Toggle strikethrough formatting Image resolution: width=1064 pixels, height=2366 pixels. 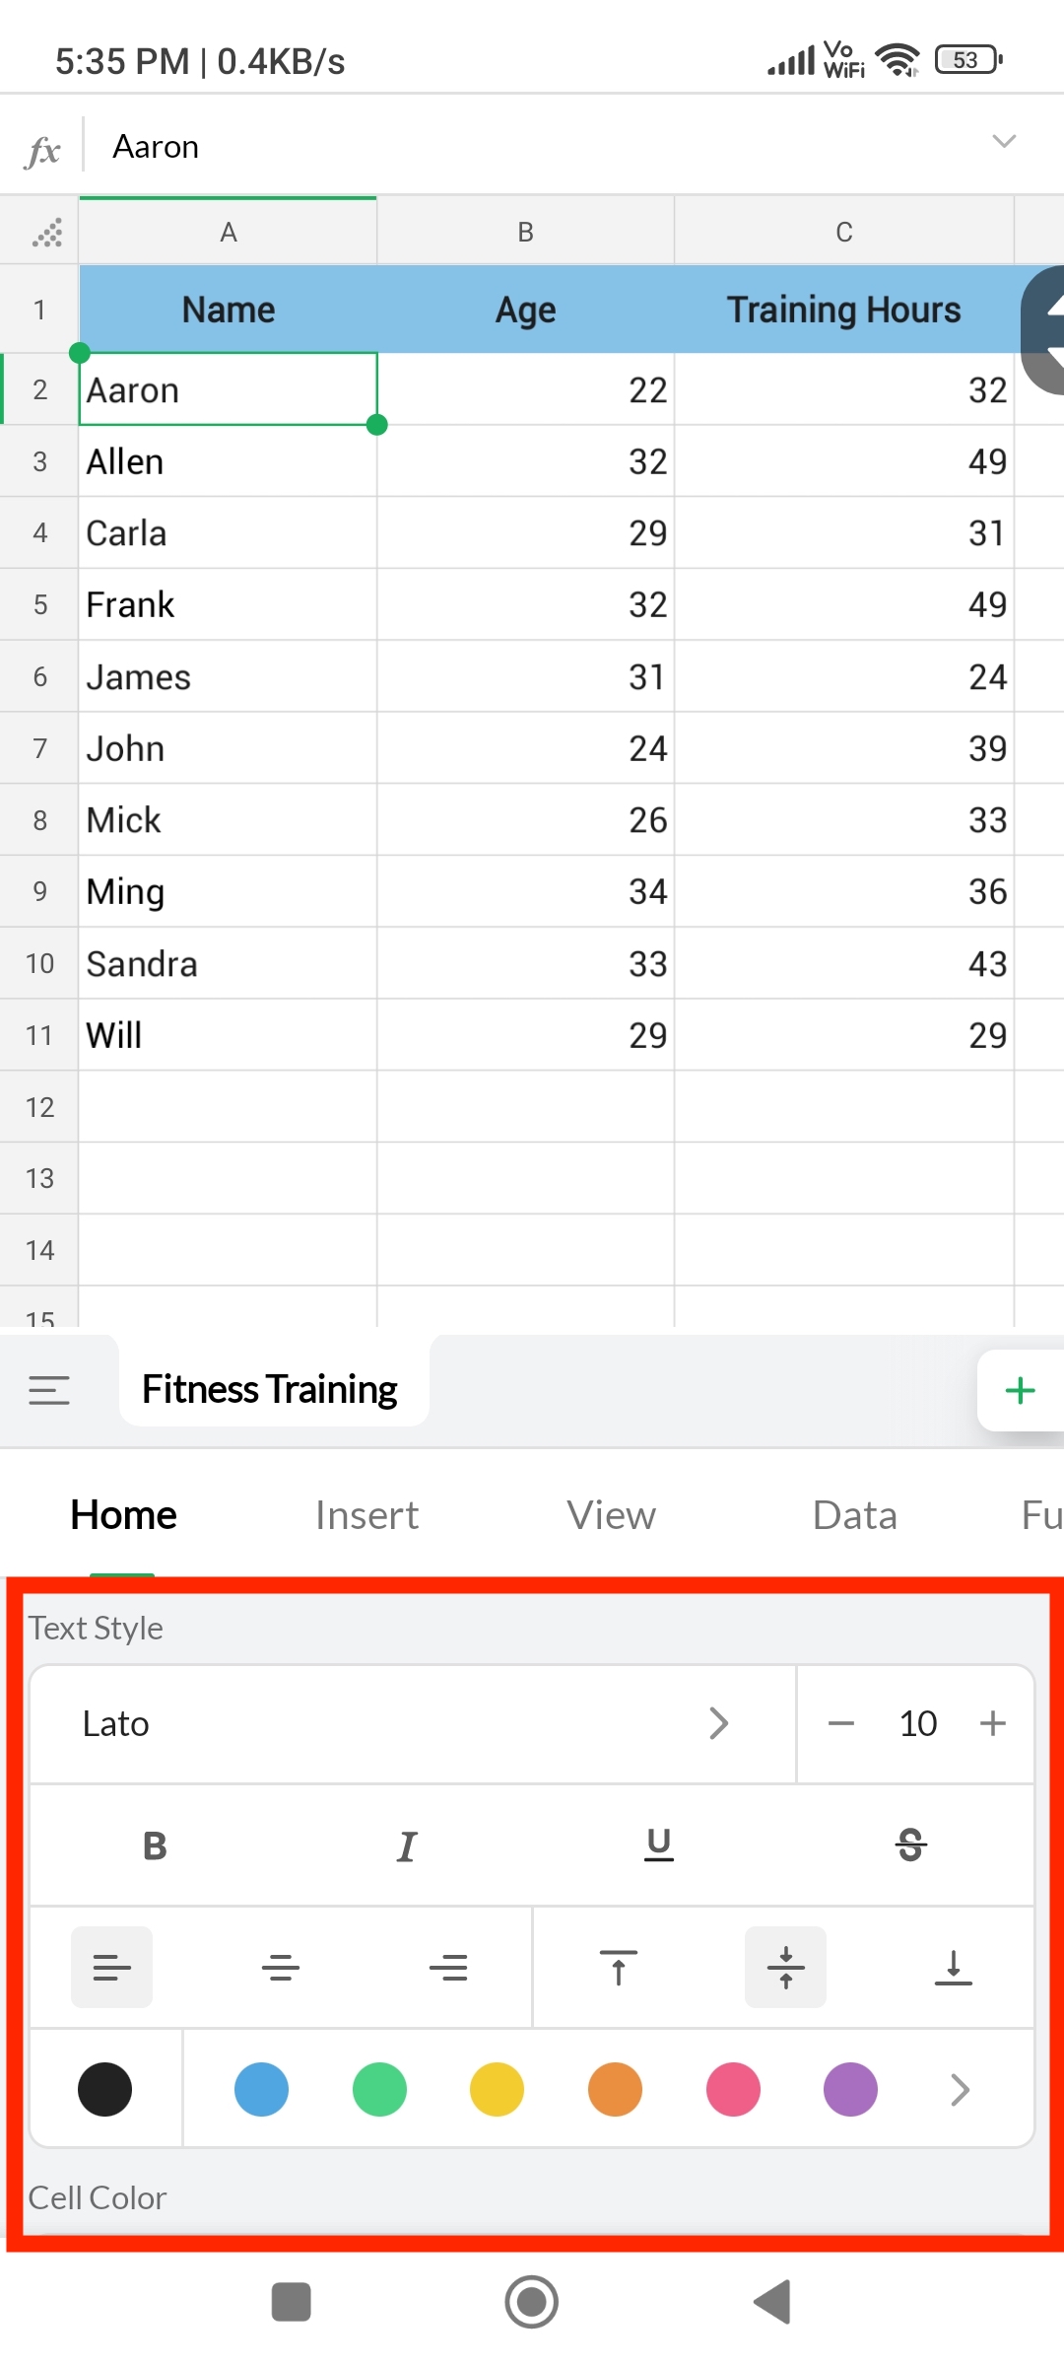[x=910, y=1845]
